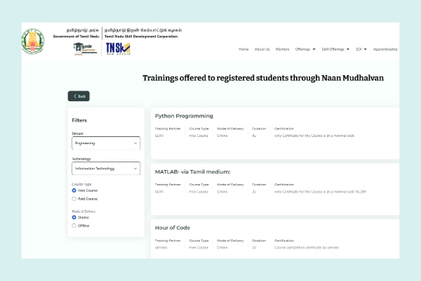Select the Online delivery radio button
The height and width of the screenshot is (281, 421).
pos(74,217)
